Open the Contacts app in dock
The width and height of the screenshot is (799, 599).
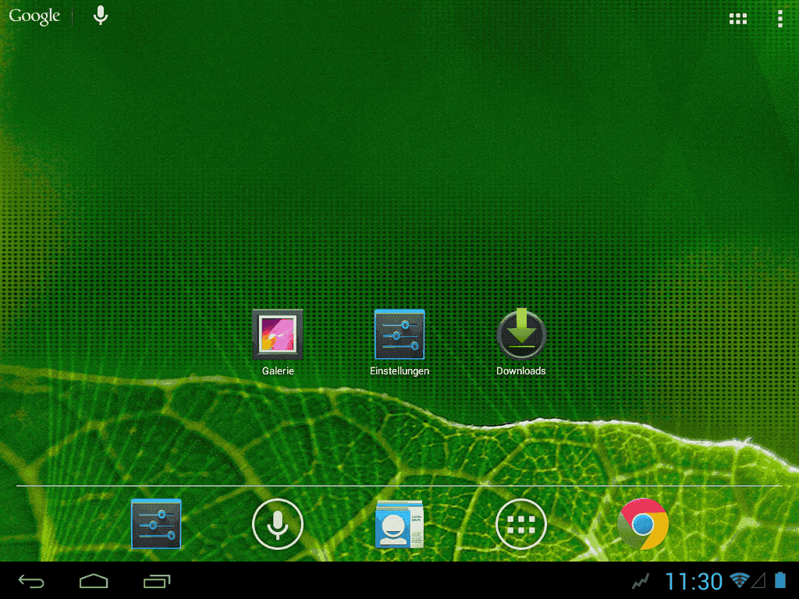click(x=399, y=524)
